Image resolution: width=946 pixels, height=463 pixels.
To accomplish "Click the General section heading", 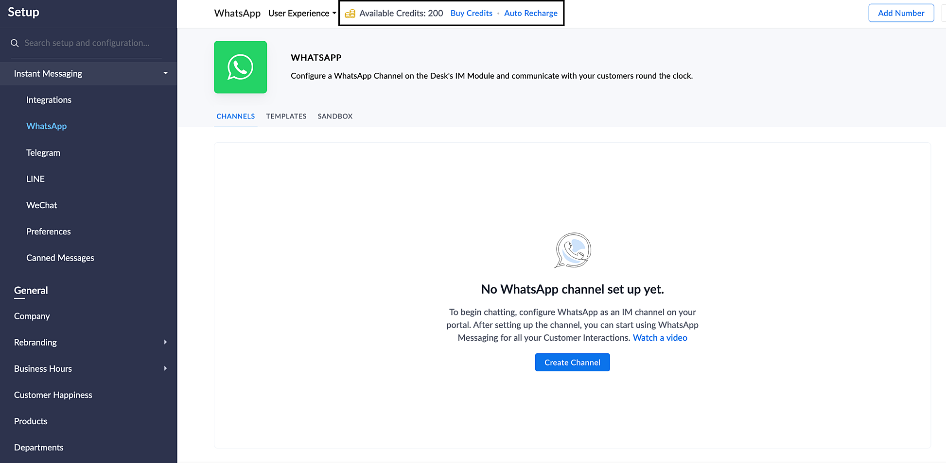I will (31, 291).
